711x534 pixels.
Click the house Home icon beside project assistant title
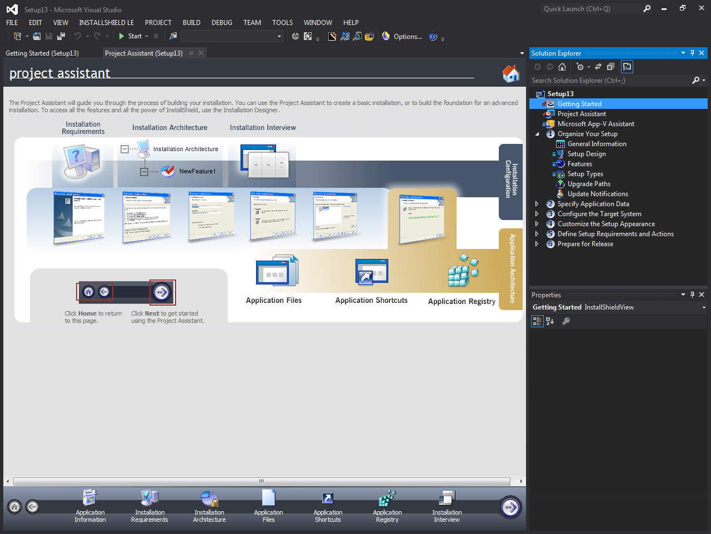coord(510,73)
